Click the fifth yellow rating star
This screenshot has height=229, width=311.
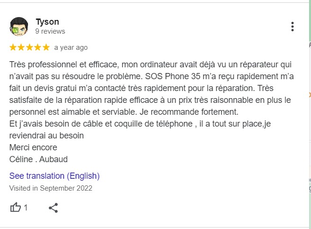[x=46, y=47]
